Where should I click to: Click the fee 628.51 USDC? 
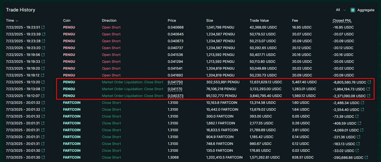tap(302, 157)
